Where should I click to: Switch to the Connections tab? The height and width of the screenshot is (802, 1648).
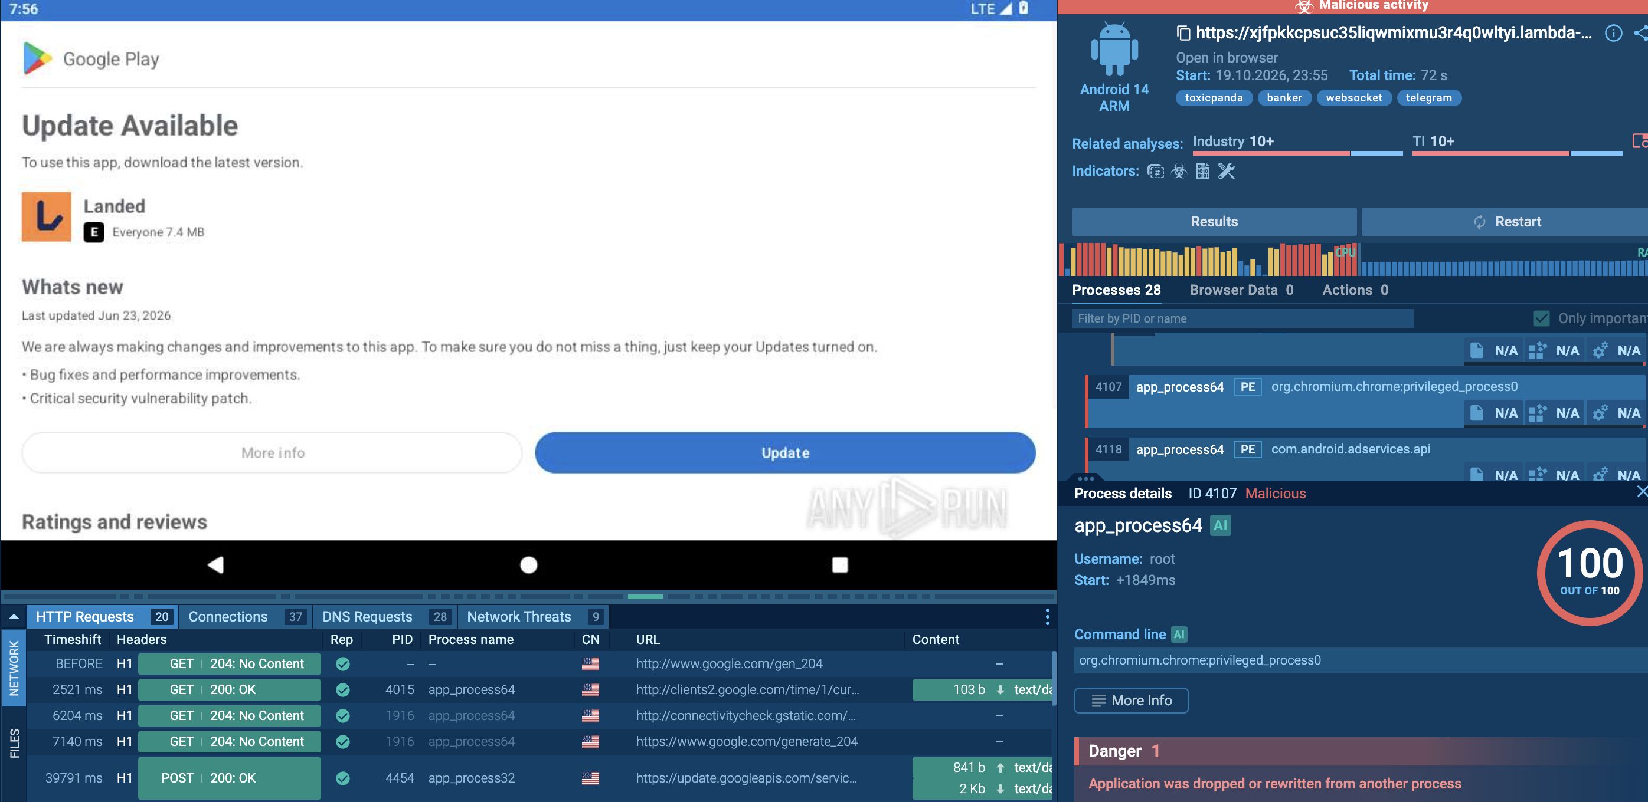coord(246,616)
